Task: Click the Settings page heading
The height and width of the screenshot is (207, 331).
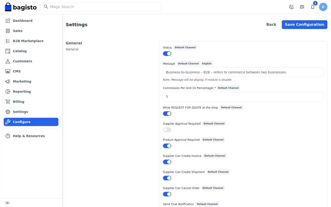Action: click(x=76, y=25)
